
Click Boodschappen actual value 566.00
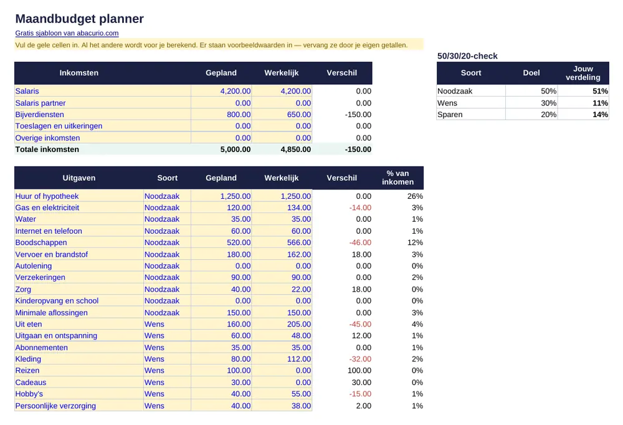click(282, 242)
